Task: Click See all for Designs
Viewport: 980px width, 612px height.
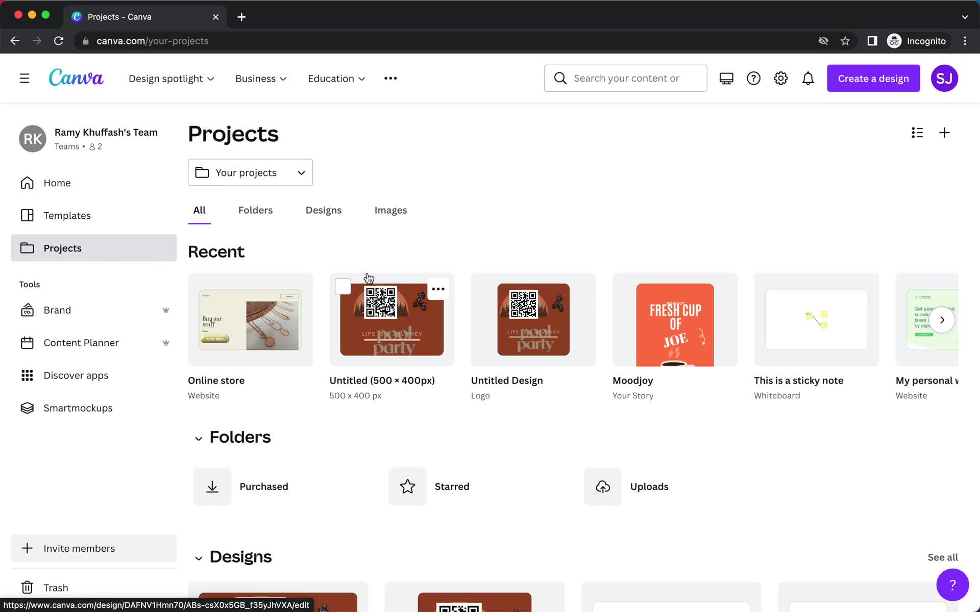Action: 943,557
